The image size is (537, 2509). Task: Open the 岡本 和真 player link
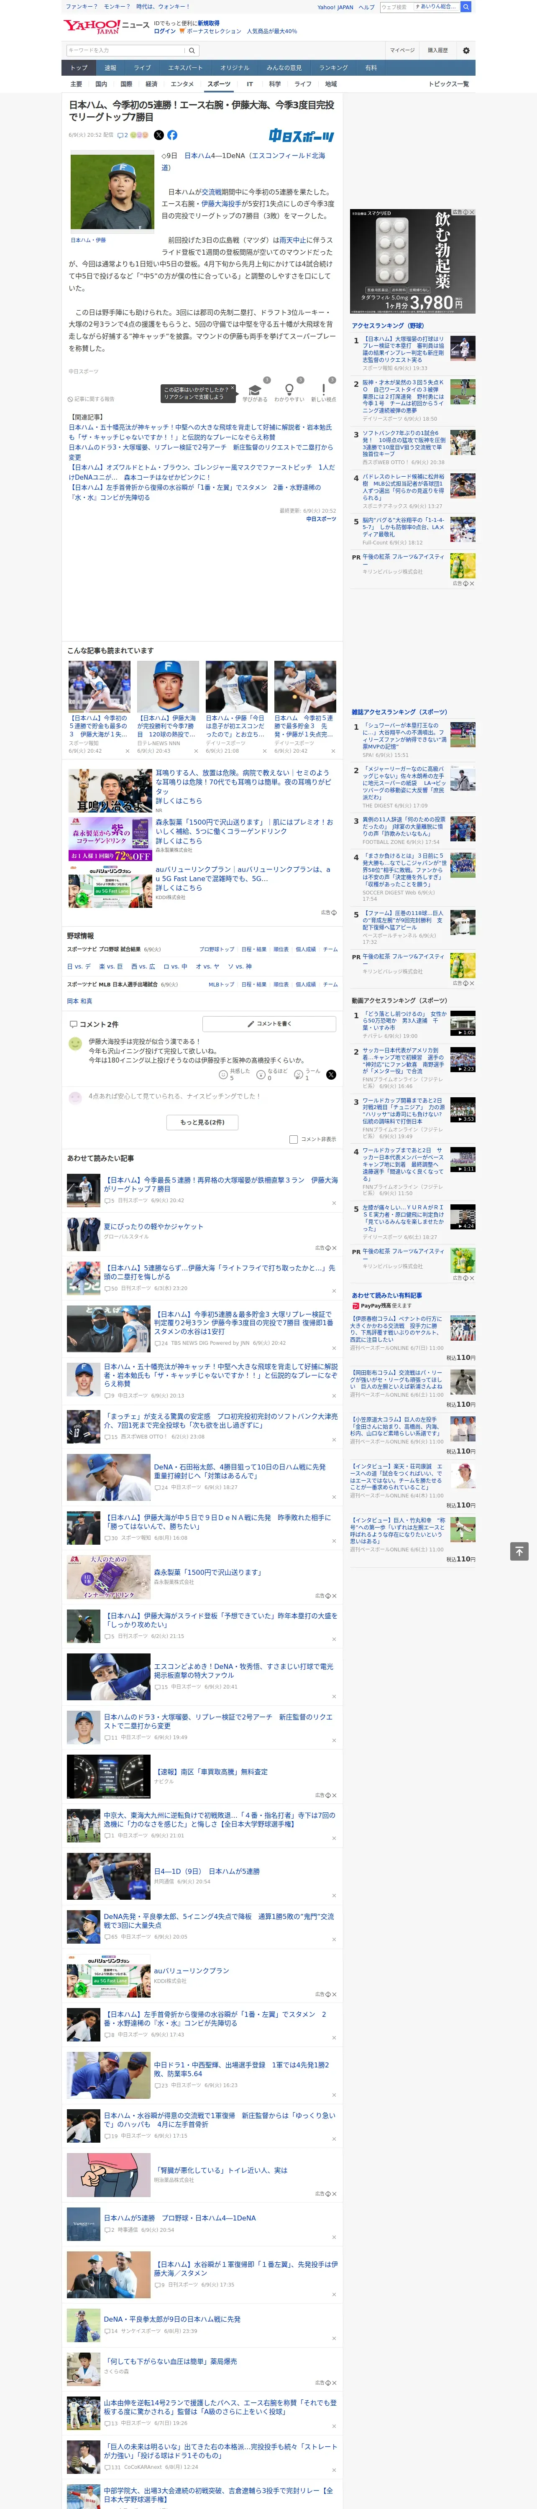coord(79,1001)
